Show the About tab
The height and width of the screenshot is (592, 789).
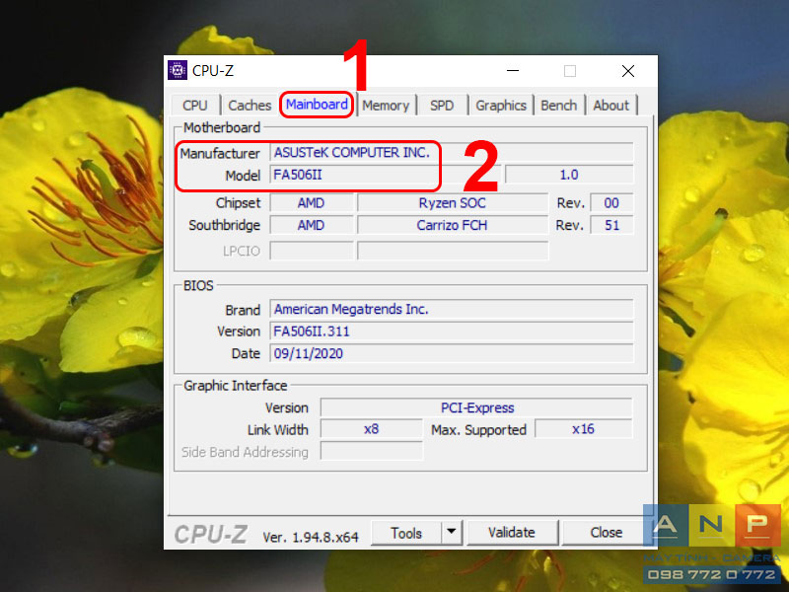(610, 106)
